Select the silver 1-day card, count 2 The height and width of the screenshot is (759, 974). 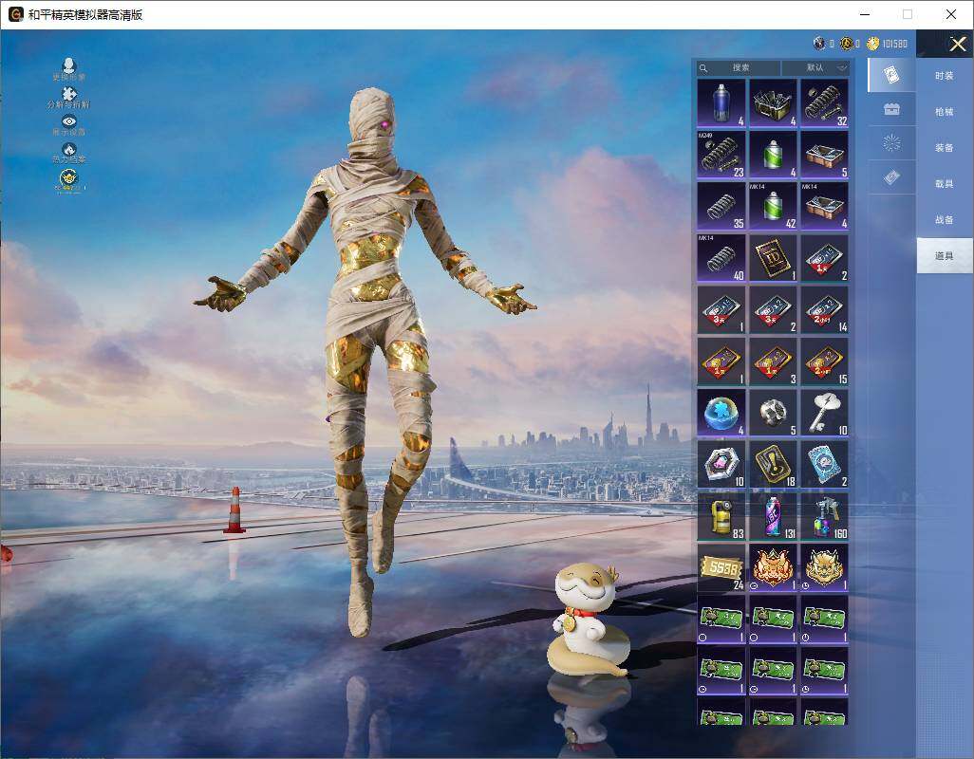pyautogui.click(x=824, y=258)
